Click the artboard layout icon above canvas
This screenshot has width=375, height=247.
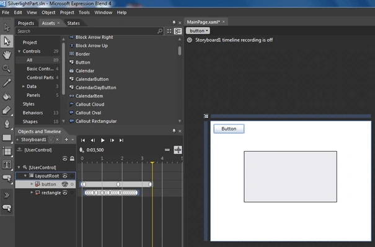206,116
